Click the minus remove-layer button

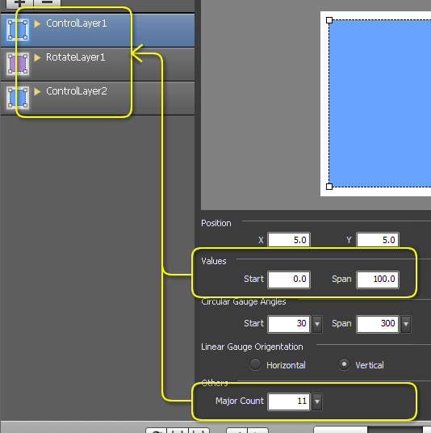pyautogui.click(x=47, y=3)
